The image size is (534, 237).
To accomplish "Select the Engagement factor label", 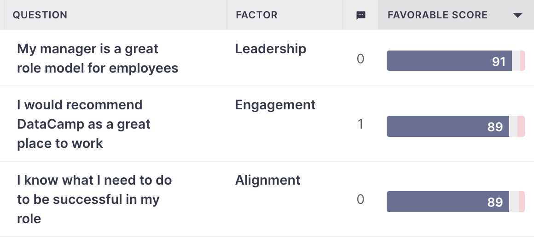I will pyautogui.click(x=275, y=105).
